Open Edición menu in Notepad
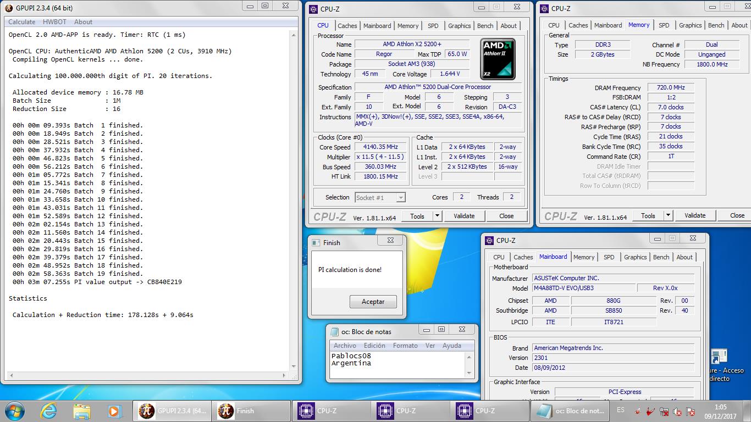 click(x=374, y=346)
